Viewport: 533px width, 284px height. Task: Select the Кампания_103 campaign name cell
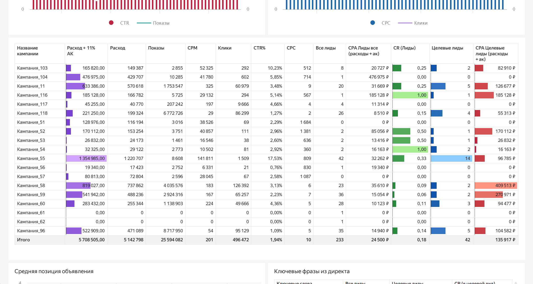(32, 68)
